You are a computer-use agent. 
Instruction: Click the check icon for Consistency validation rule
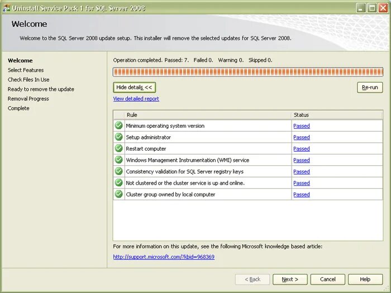pos(118,171)
